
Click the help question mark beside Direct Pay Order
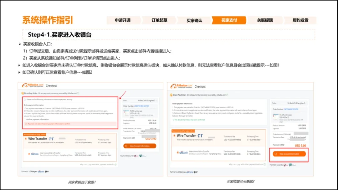click(79, 93)
